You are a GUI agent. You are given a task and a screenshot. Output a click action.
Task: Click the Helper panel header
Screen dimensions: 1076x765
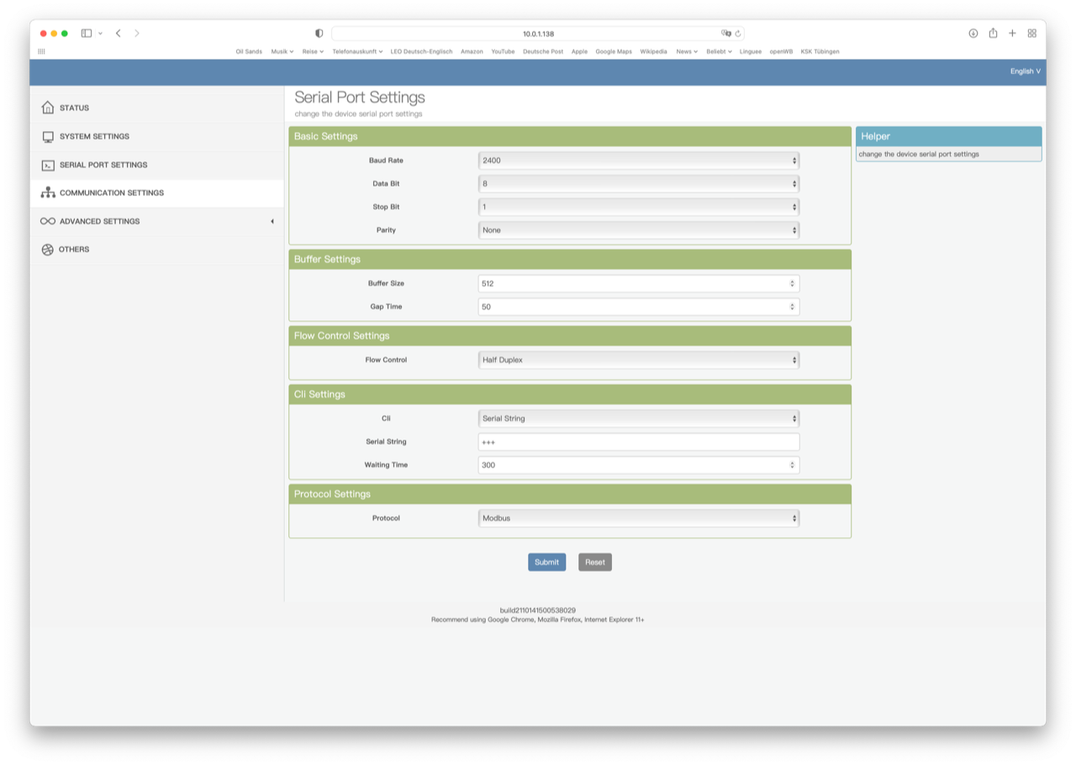click(x=949, y=136)
